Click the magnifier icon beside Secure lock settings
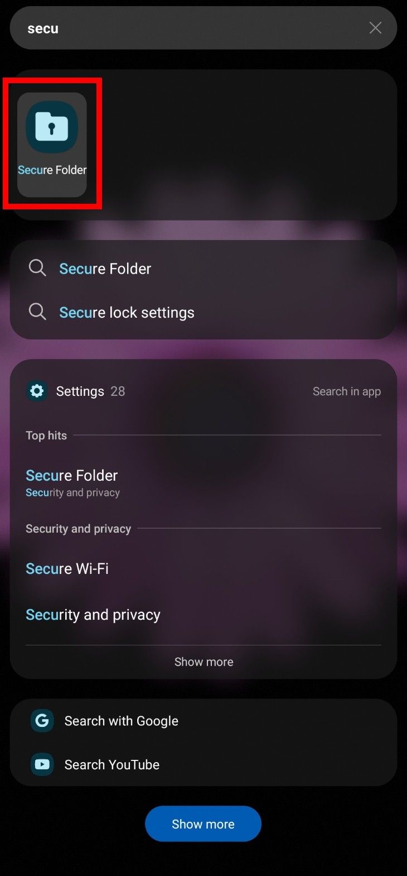The image size is (407, 876). point(37,312)
